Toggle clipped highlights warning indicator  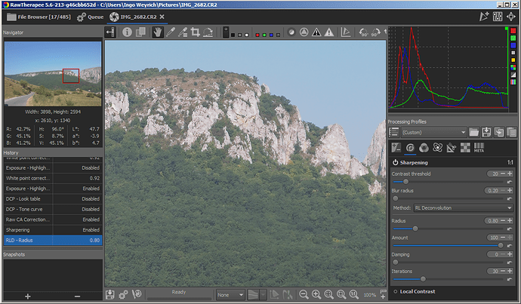tap(316, 32)
